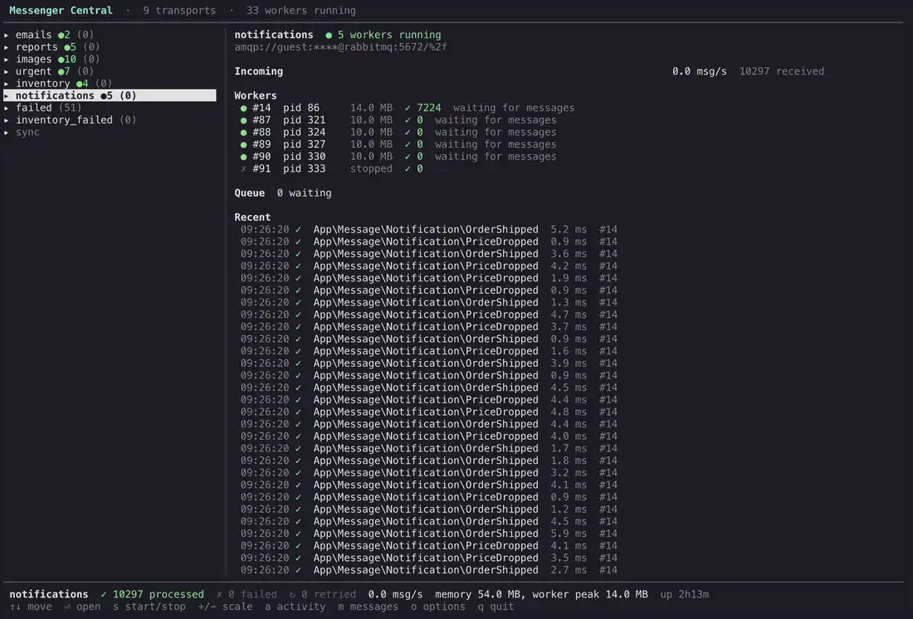
Task: Click the a activity hint
Action: coord(295,607)
